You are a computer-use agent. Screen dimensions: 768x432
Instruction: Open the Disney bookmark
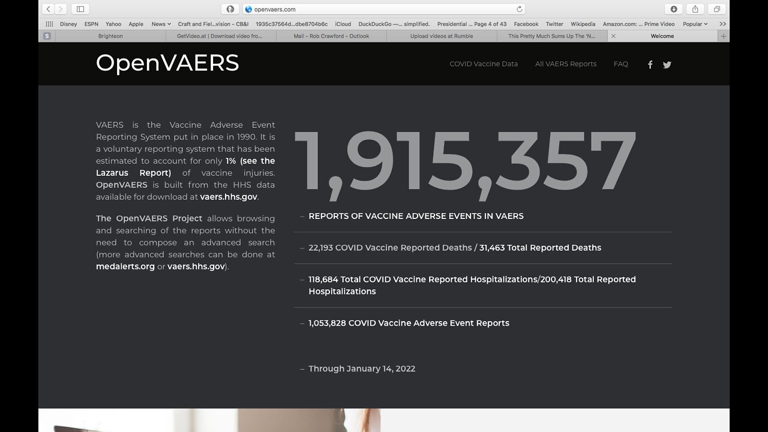click(x=68, y=24)
